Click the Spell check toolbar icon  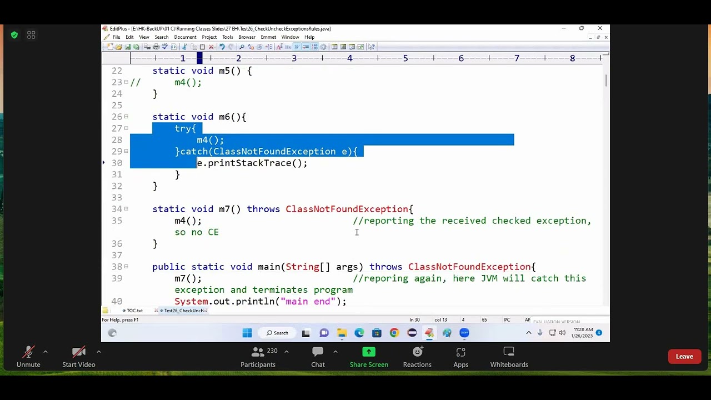166,47
